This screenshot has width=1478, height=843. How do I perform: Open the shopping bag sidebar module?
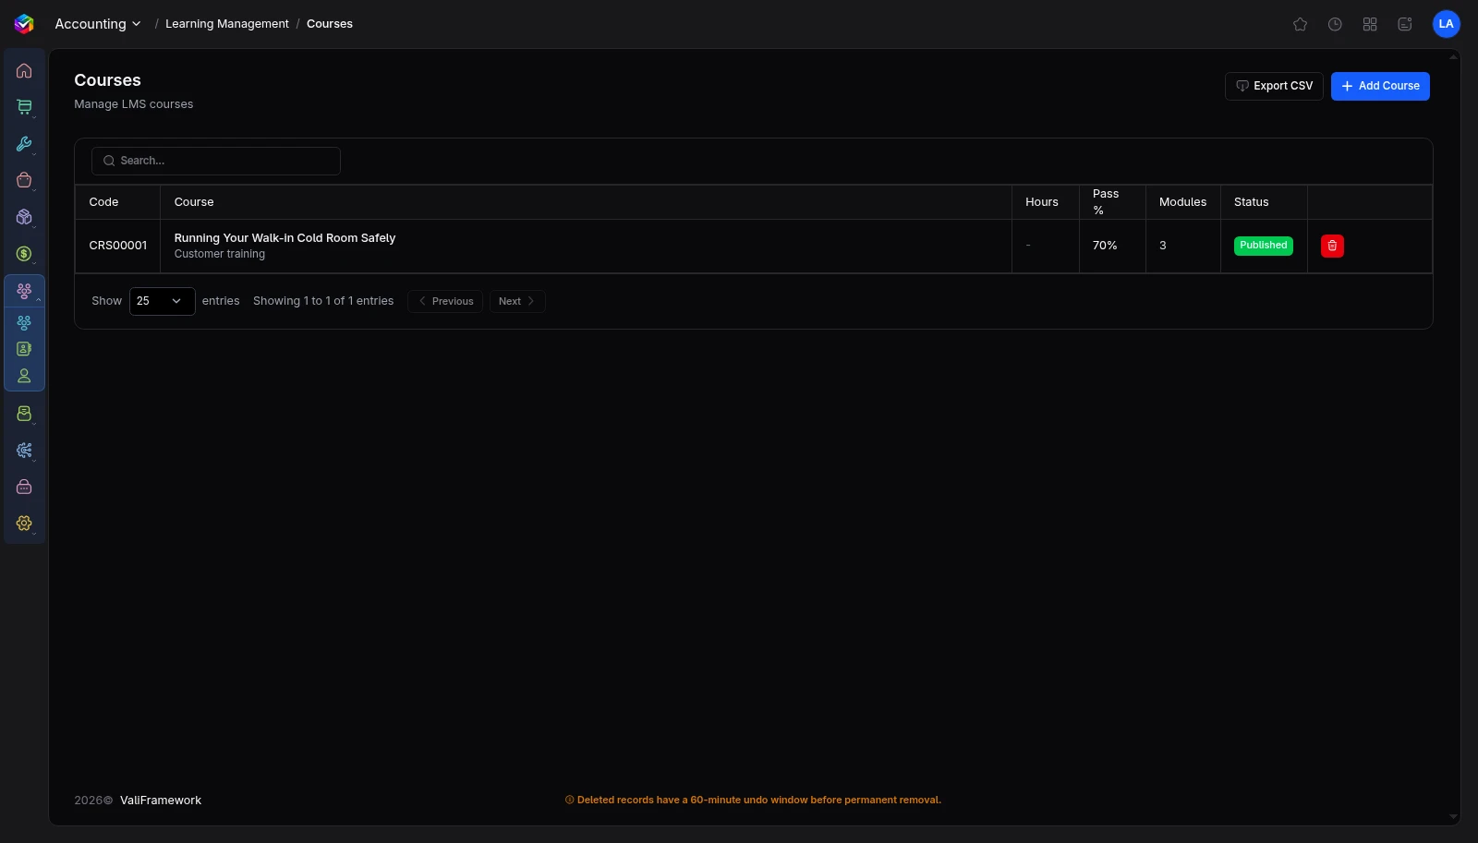click(x=24, y=180)
